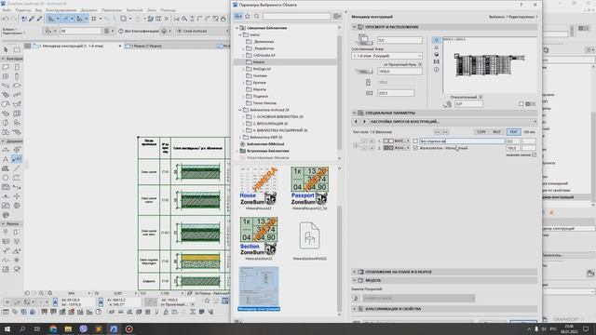The image size is (596, 335).
Task: Click the favorites star icon in library panel
Action: point(248,16)
